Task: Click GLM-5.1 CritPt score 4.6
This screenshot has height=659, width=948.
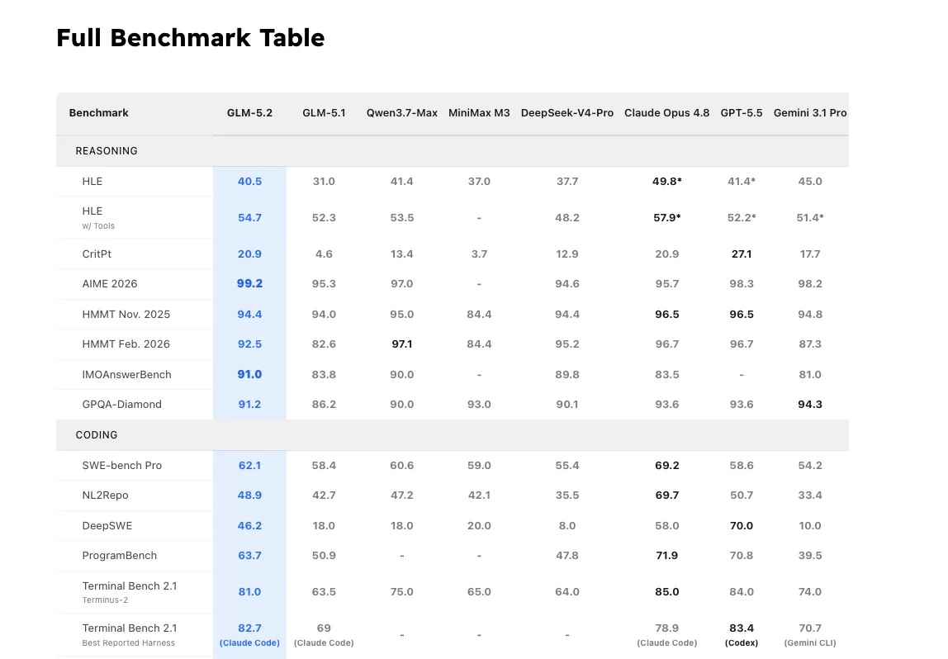Action: [x=324, y=254]
